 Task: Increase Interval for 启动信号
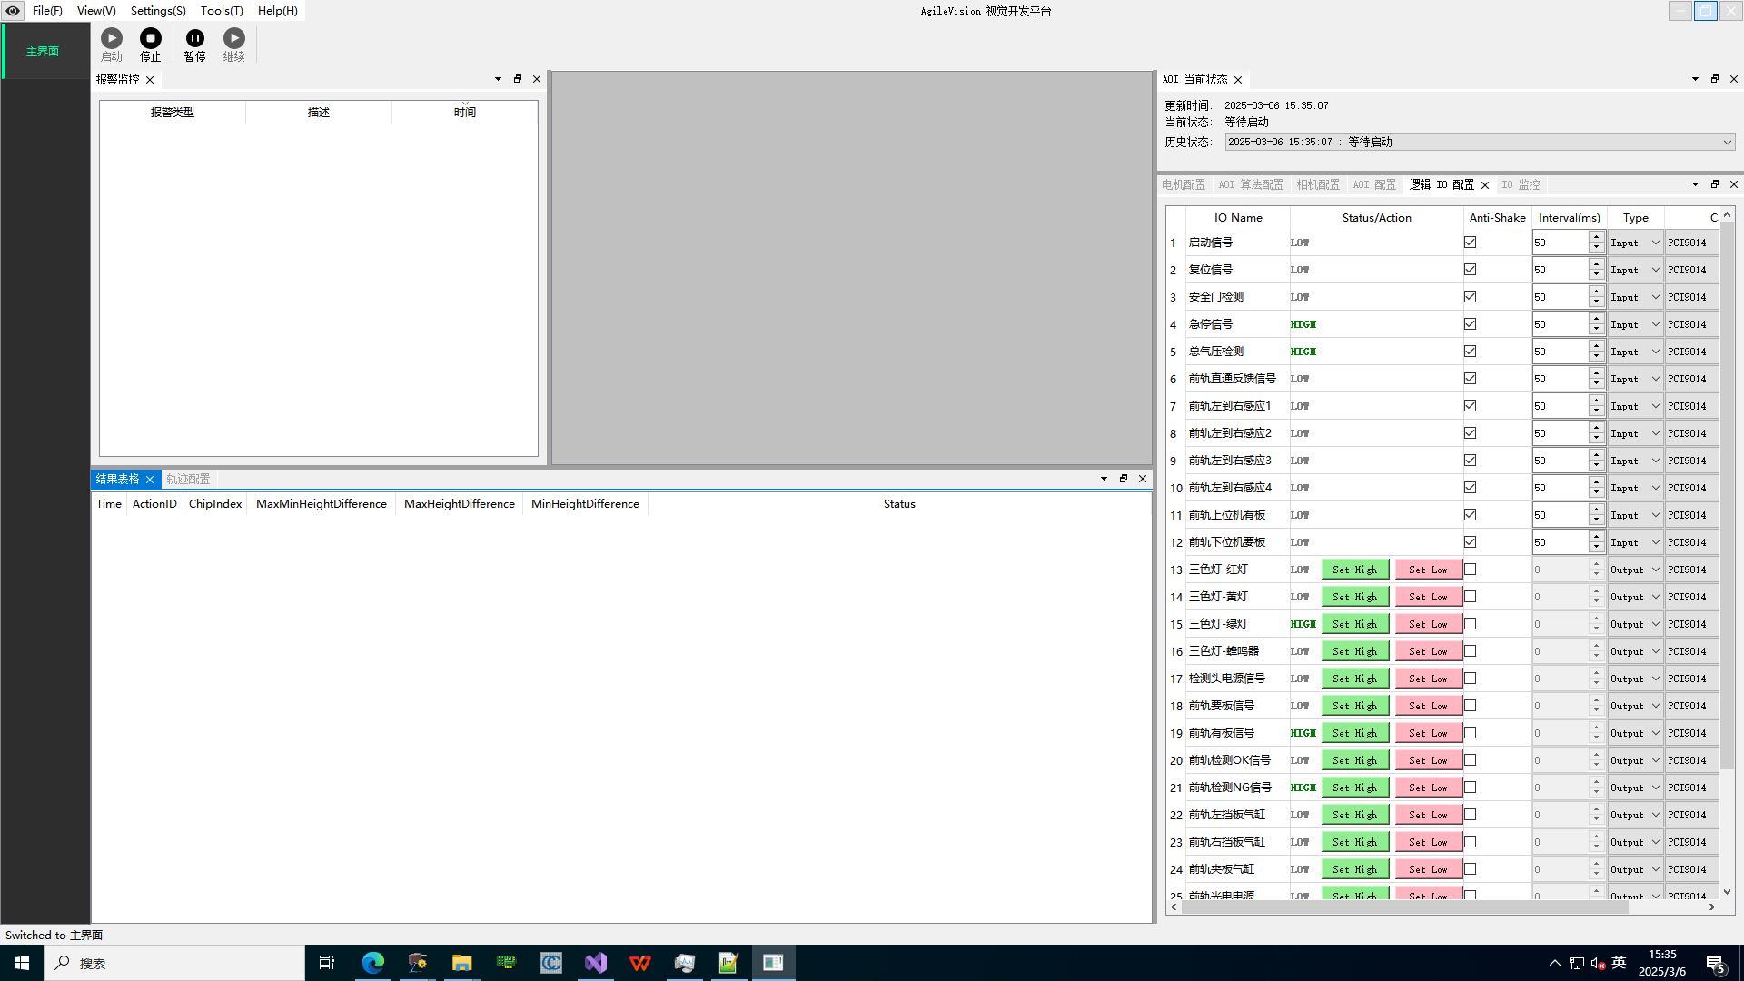click(x=1596, y=237)
